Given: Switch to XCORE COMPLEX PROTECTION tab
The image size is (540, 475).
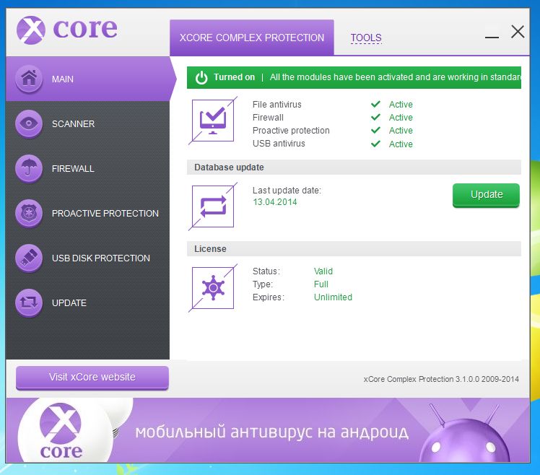Looking at the screenshot, I should (x=252, y=38).
